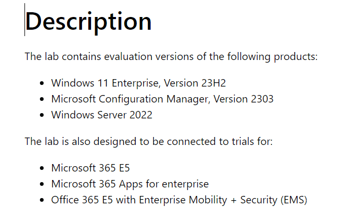Click 'Microsoft 365 Apps for enterprise' text
The image size is (356, 223).
coord(130,184)
